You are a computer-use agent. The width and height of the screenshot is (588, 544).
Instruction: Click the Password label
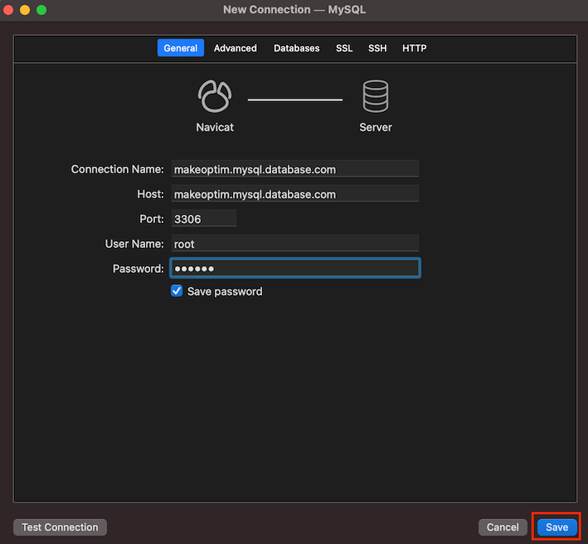138,269
